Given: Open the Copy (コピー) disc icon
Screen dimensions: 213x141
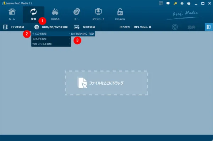Looking at the screenshot, I should click(77, 12).
